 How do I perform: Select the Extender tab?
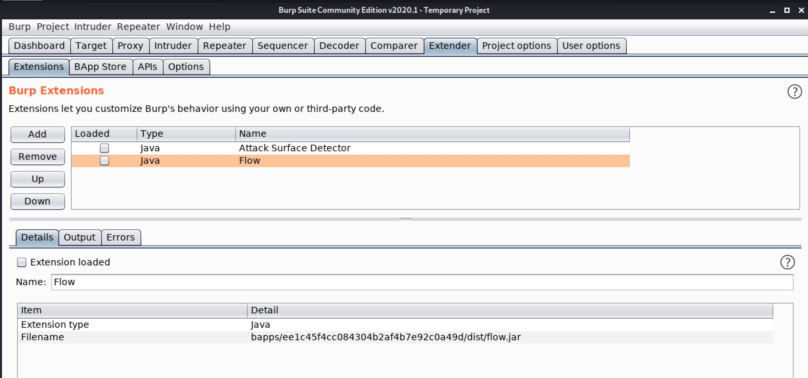point(450,46)
